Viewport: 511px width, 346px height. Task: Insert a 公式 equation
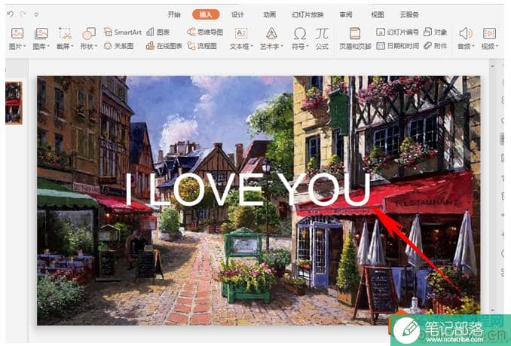(x=322, y=38)
